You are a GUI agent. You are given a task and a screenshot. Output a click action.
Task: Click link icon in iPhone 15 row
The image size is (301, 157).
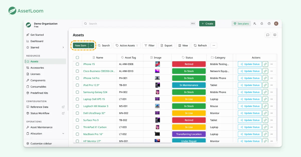click(x=265, y=64)
